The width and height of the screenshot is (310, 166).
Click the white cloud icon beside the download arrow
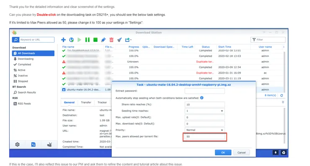pyautogui.click(x=284, y=152)
